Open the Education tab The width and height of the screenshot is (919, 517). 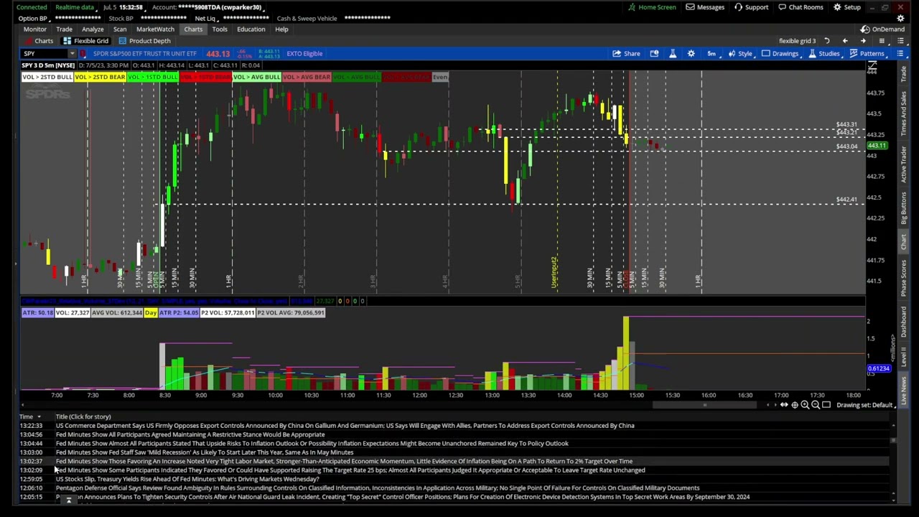click(x=251, y=29)
